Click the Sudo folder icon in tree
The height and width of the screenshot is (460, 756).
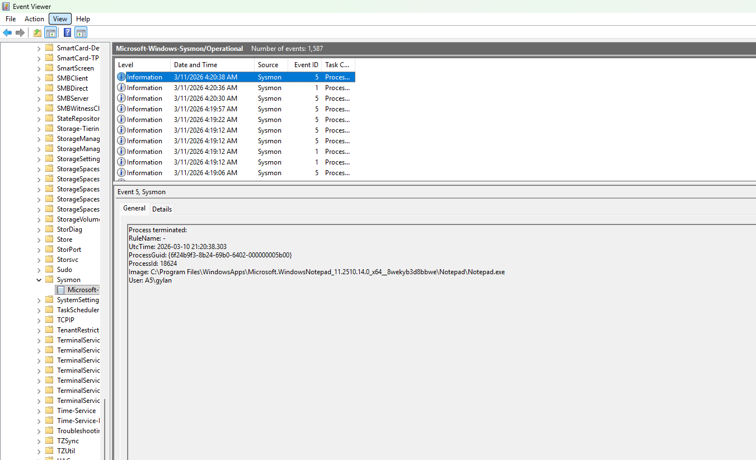(49, 270)
